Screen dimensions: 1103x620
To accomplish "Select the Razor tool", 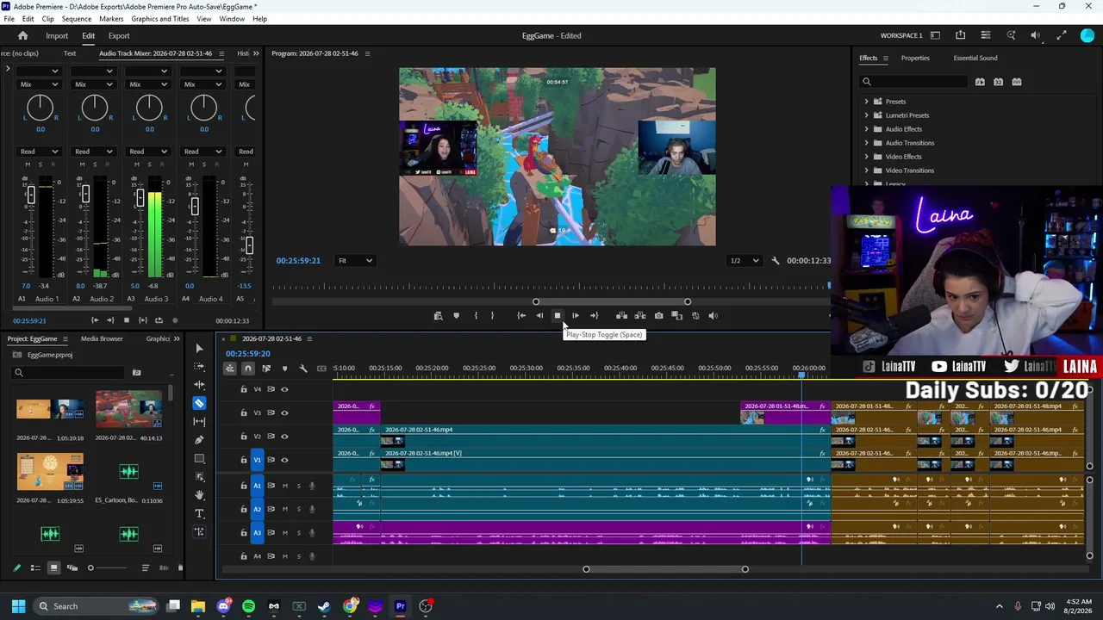I will (199, 403).
